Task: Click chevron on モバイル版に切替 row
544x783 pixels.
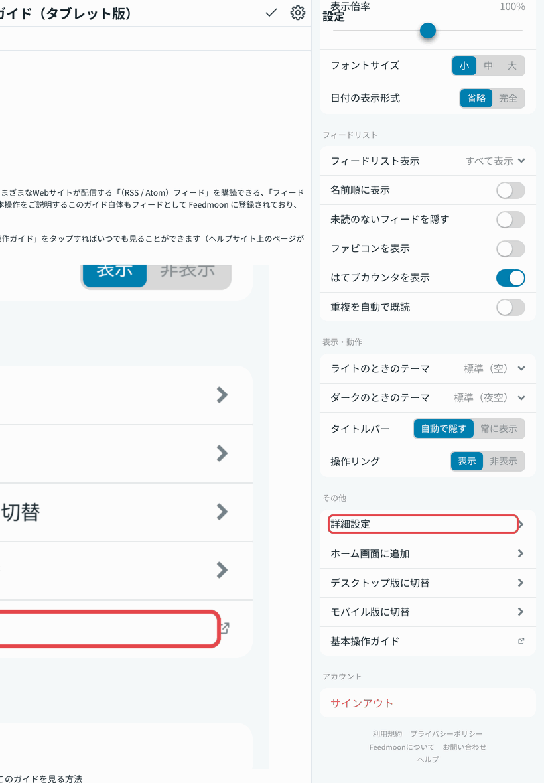Action: [x=521, y=612]
